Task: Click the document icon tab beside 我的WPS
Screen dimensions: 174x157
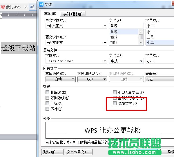Action: 32,7
